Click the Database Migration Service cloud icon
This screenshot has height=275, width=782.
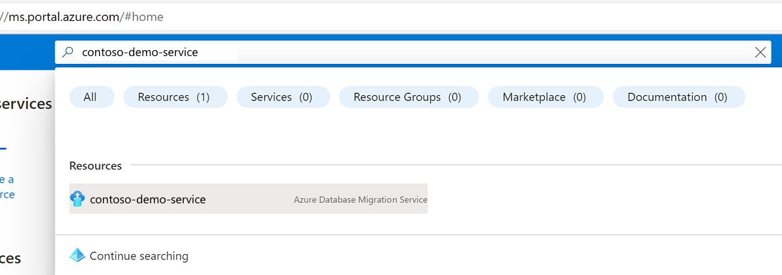(78, 199)
